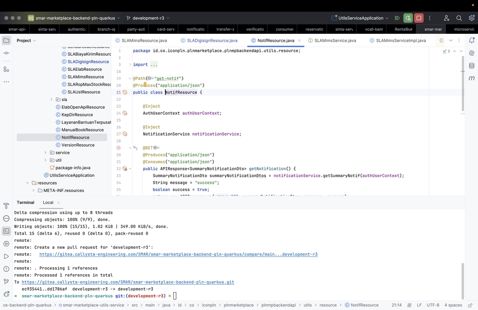
Task: Show hidden editor tabs dropdown
Action: click(x=451, y=40)
